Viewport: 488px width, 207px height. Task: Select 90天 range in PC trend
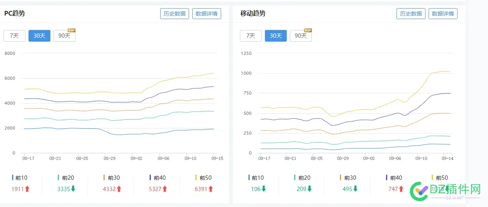coord(64,36)
